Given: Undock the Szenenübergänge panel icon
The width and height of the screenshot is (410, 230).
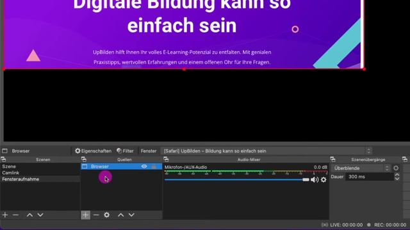Looking at the screenshot, I should pyautogui.click(x=333, y=159).
